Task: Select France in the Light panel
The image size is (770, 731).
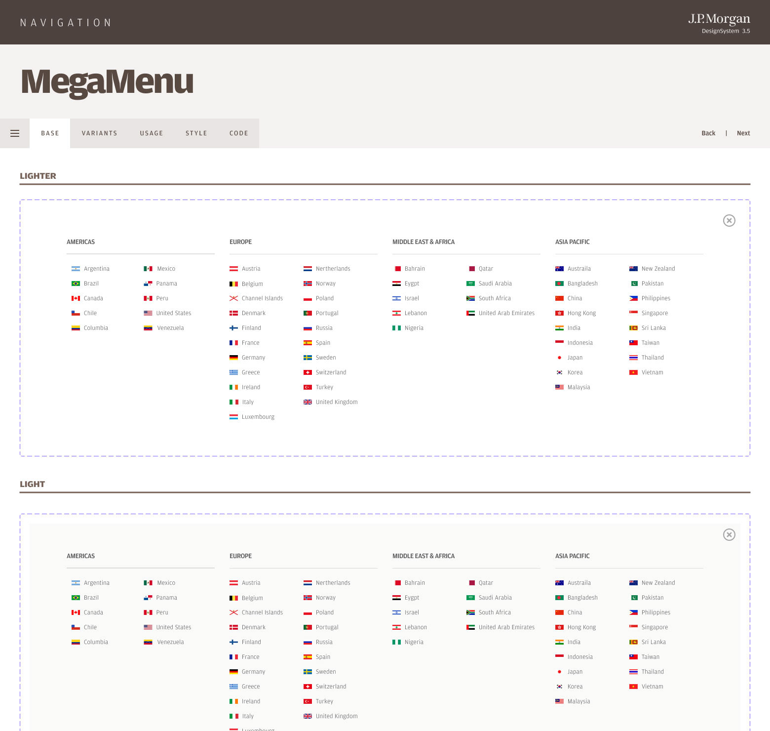Action: 251,657
